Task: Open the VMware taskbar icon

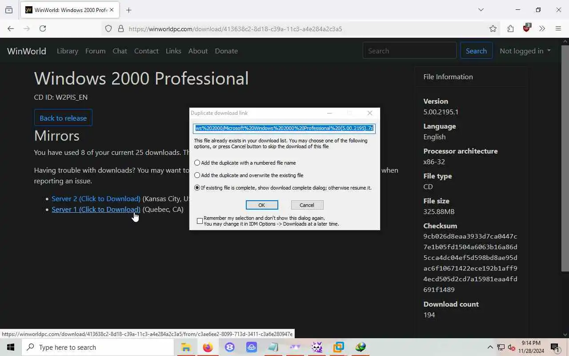Action: pyautogui.click(x=339, y=347)
